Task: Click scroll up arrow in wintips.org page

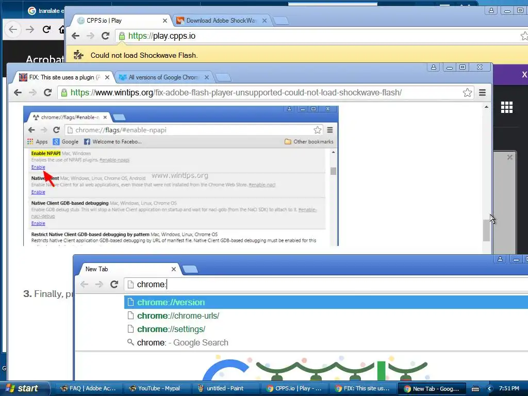Action: (486, 107)
